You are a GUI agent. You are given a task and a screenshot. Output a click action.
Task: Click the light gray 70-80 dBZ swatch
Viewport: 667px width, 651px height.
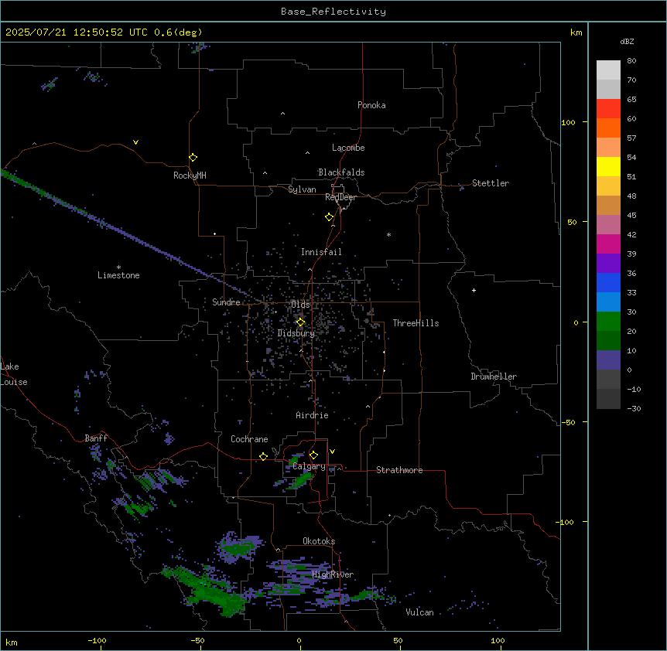608,70
